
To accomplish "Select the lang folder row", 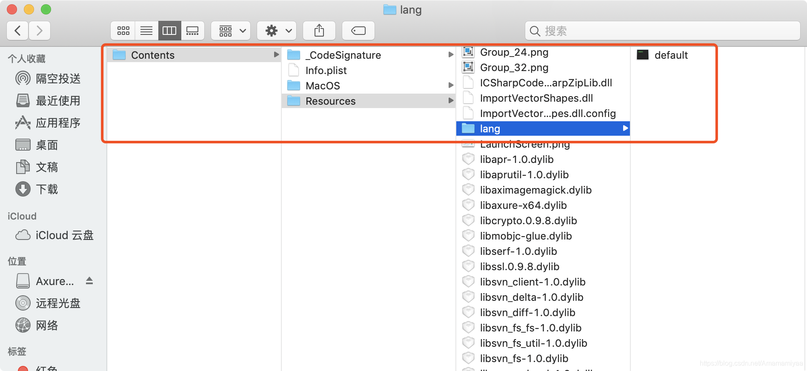I will (x=543, y=128).
